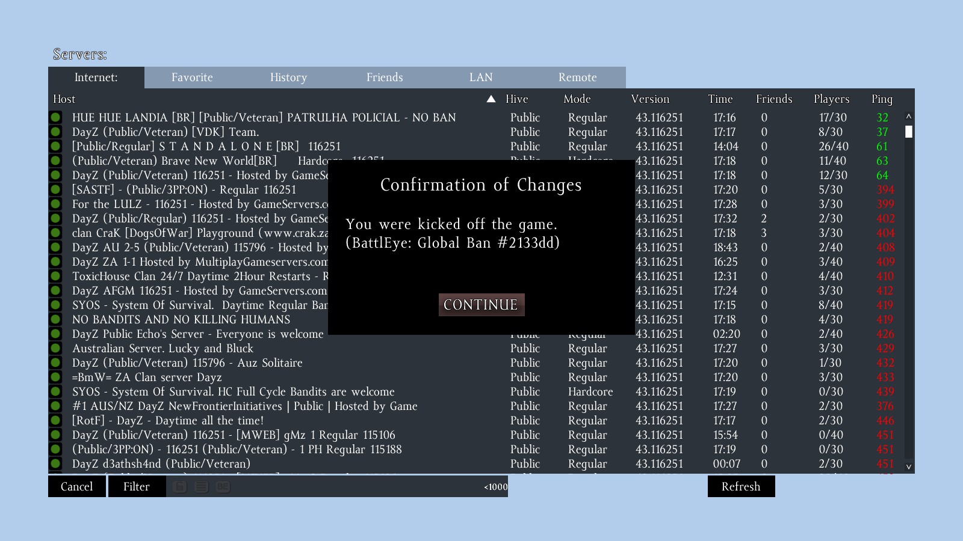Viewport: 963px width, 541px height.
Task: Click the green status icon for HUE HUE LANDIA
Action: pyautogui.click(x=55, y=117)
